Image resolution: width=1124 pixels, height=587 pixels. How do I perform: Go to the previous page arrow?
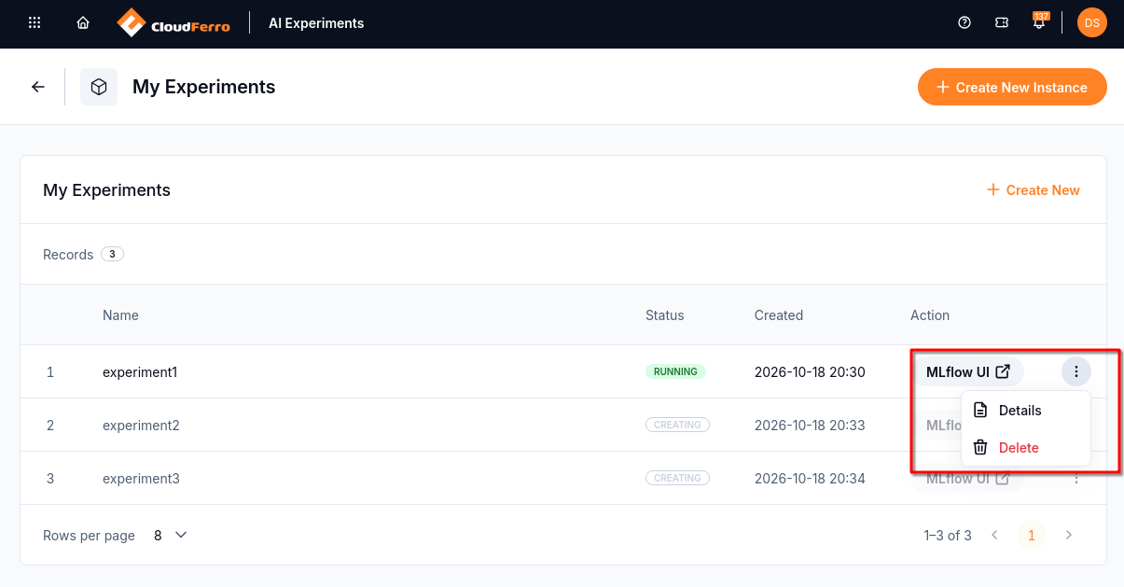994,536
